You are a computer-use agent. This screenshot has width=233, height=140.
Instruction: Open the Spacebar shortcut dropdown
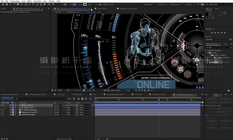pyautogui.click(x=217, y=39)
